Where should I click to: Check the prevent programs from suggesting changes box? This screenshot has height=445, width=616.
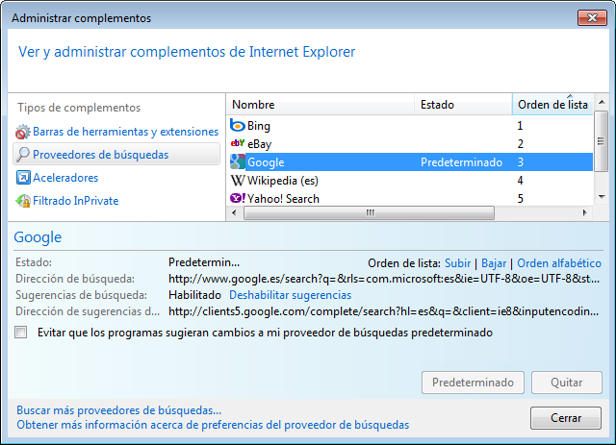21,332
